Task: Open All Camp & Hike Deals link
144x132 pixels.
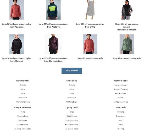Action: pos(23,129)
